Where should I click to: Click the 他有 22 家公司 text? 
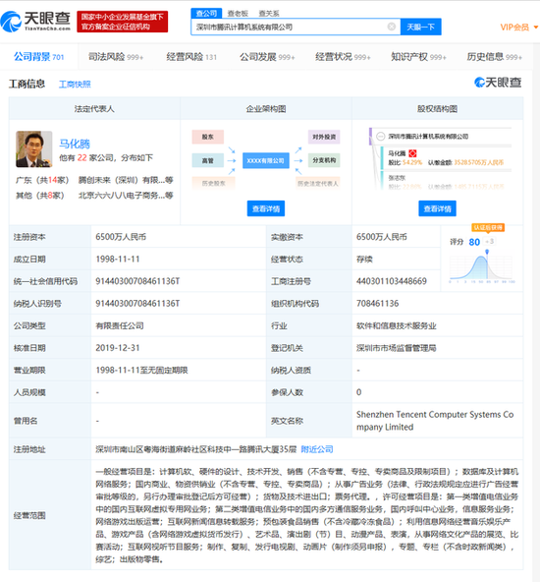point(106,157)
